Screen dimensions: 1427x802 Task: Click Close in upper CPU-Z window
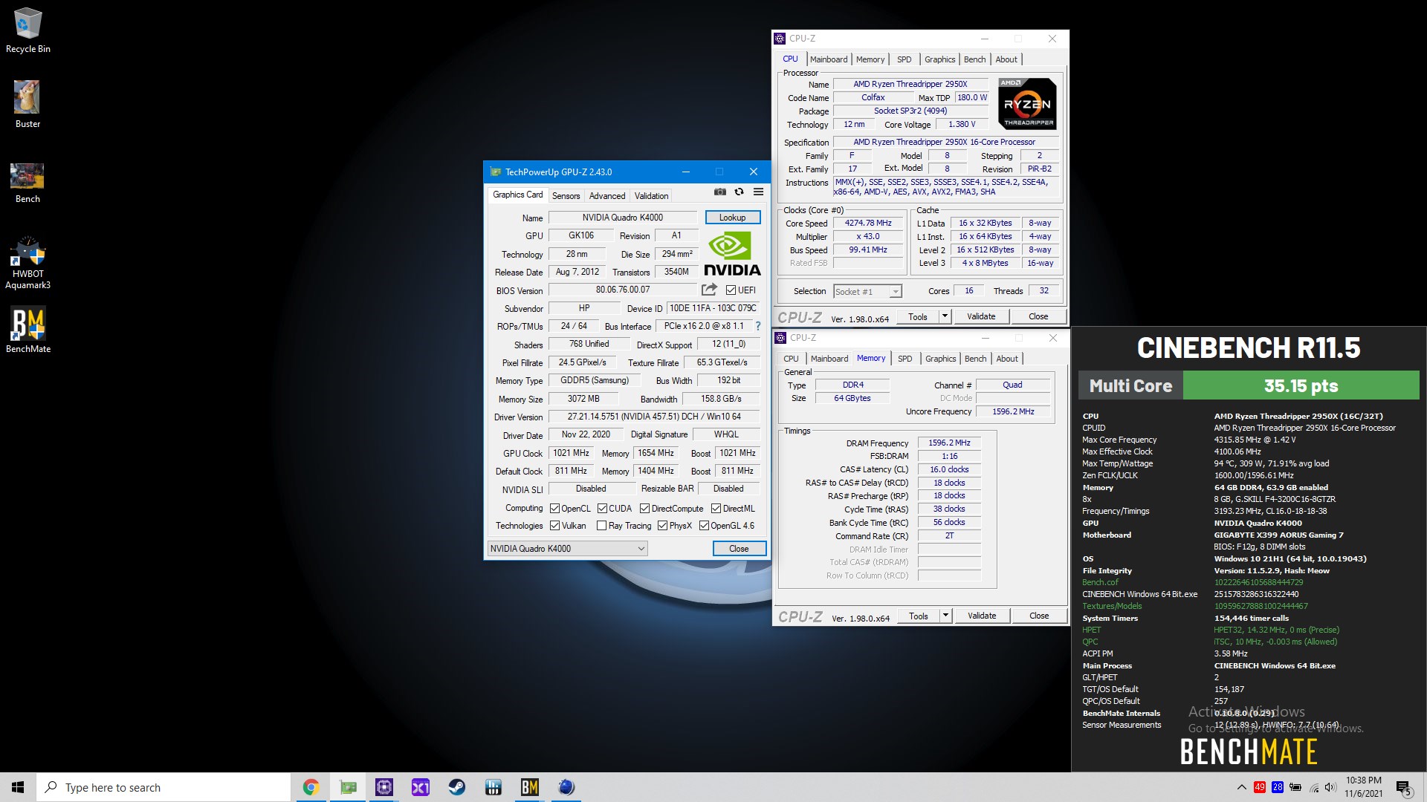click(x=1038, y=316)
